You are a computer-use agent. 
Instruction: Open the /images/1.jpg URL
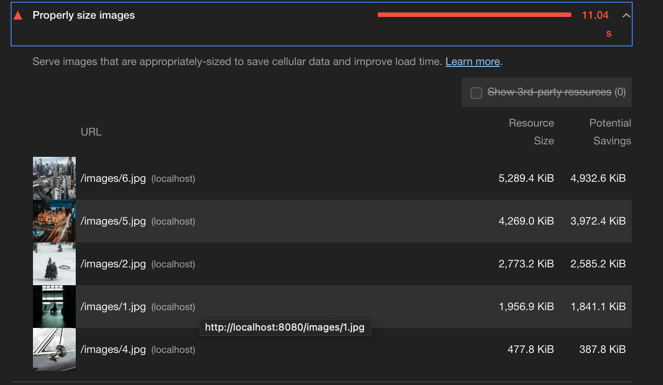tap(113, 307)
